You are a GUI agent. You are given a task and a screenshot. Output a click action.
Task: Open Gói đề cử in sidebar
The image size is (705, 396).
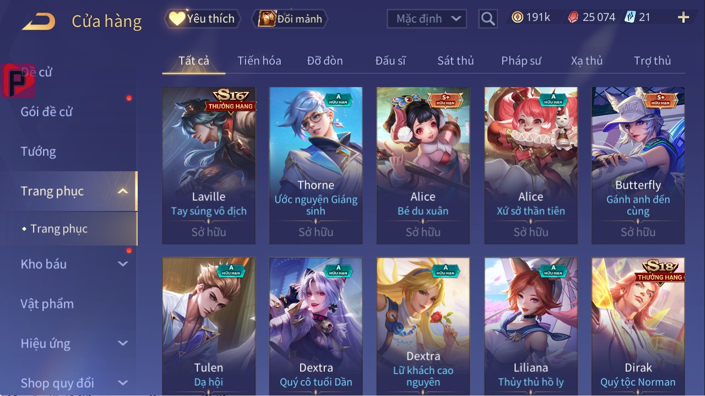pyautogui.click(x=47, y=112)
